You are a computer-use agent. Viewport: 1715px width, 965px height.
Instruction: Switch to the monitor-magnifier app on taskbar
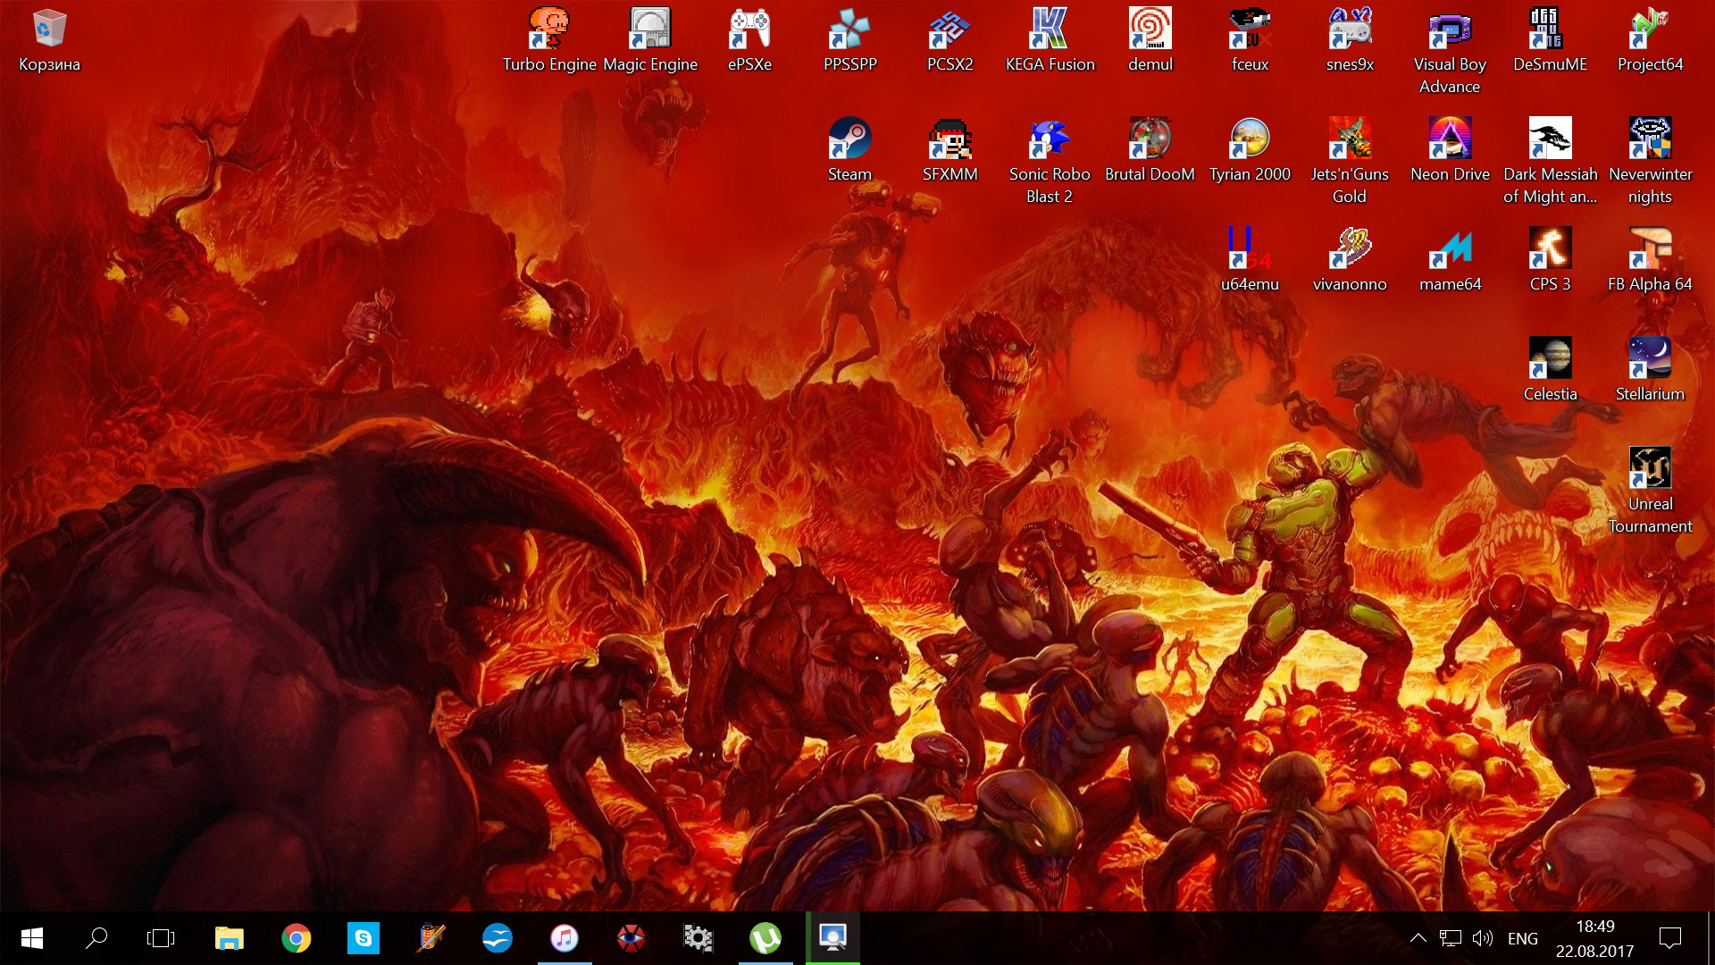(x=832, y=938)
